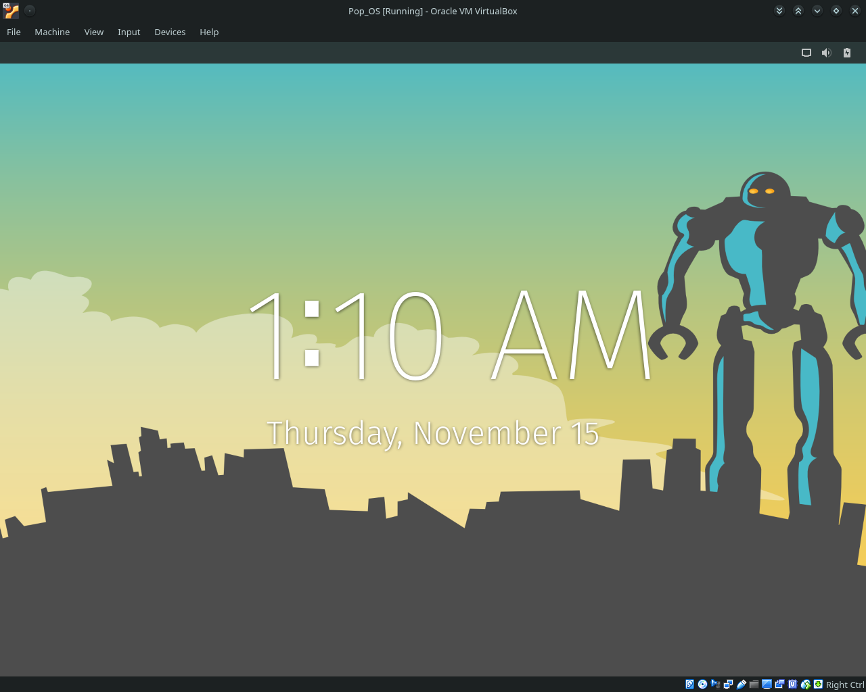
Task: Toggle mouse integration via status bar icon
Action: (x=804, y=684)
